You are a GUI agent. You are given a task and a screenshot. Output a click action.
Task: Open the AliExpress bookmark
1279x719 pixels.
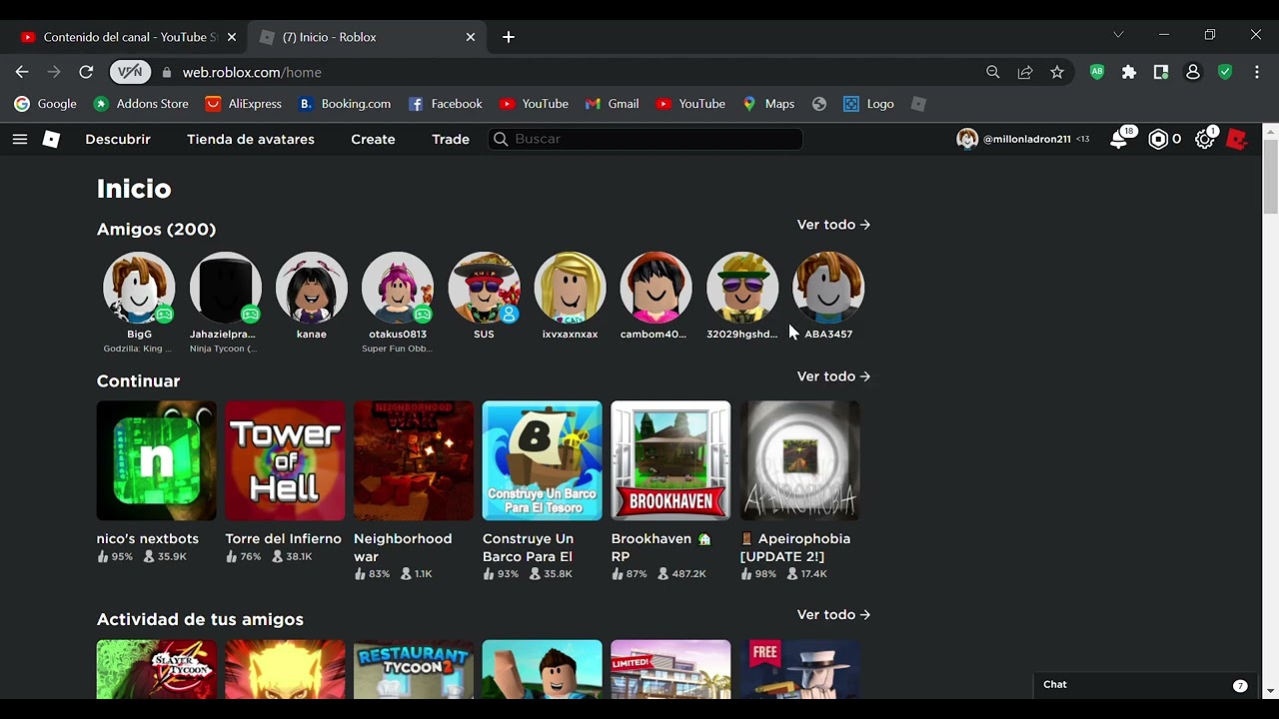click(x=244, y=104)
